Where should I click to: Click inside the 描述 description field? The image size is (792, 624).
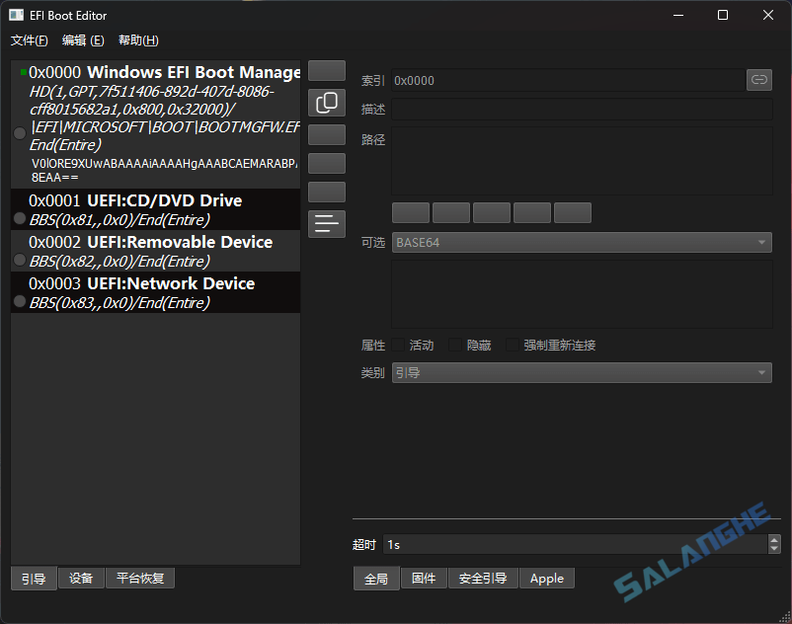click(583, 110)
